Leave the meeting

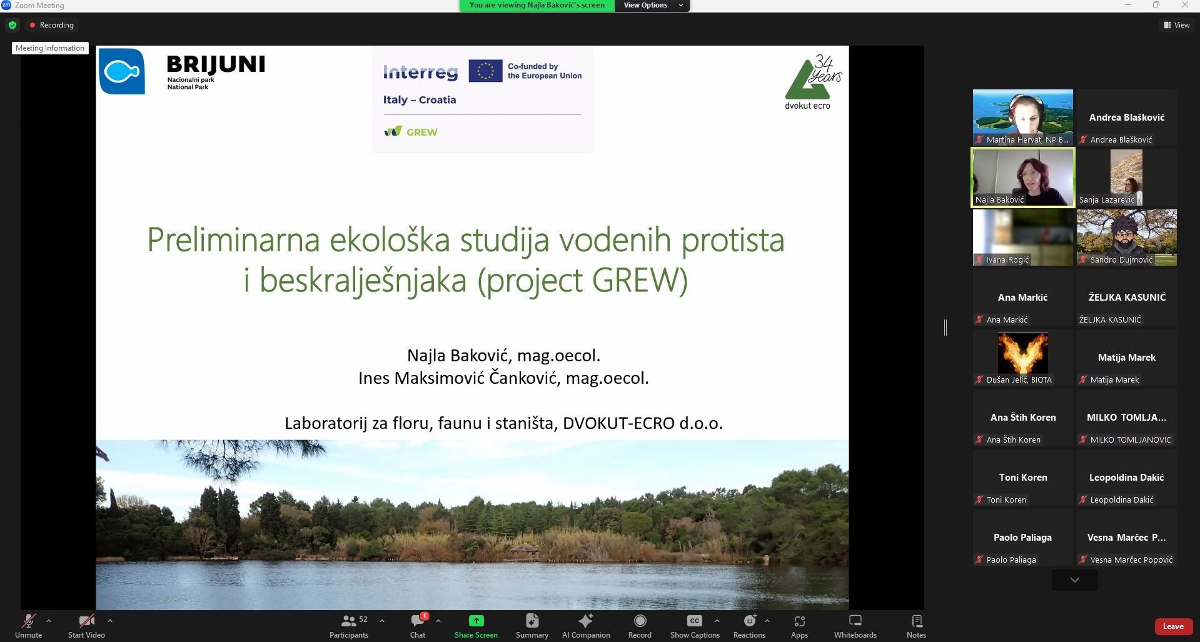(x=1173, y=626)
